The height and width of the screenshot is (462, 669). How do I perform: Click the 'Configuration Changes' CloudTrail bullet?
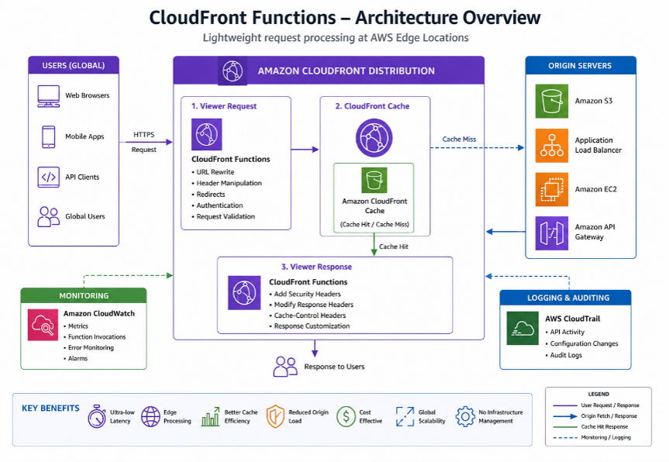tap(581, 343)
